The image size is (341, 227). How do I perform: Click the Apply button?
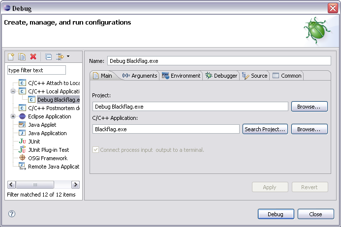[x=270, y=187]
